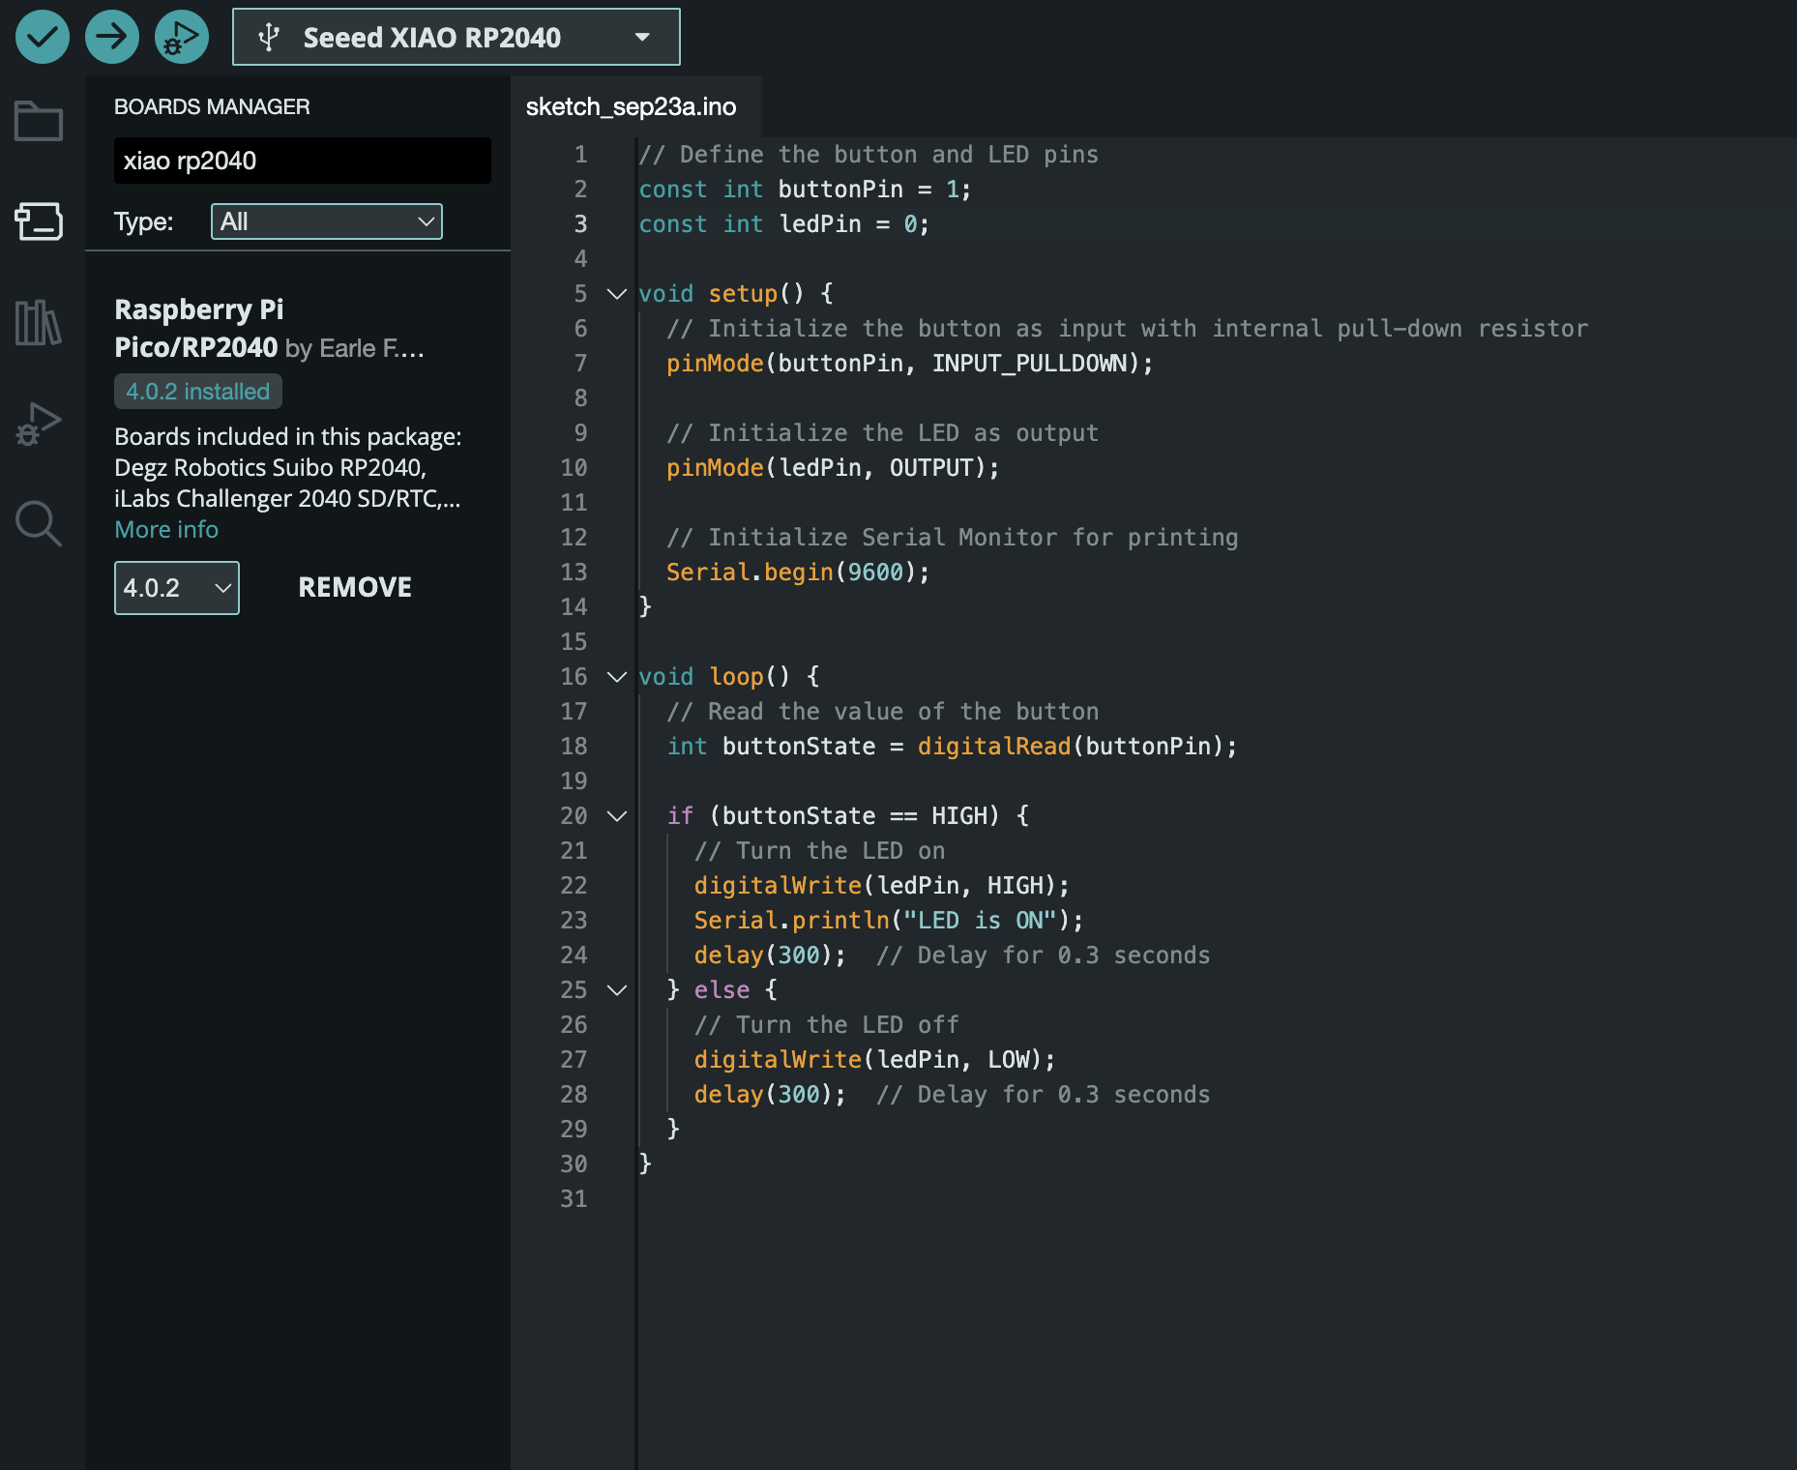The width and height of the screenshot is (1797, 1470).
Task: Click the line number 3 in gutter
Action: click(580, 224)
